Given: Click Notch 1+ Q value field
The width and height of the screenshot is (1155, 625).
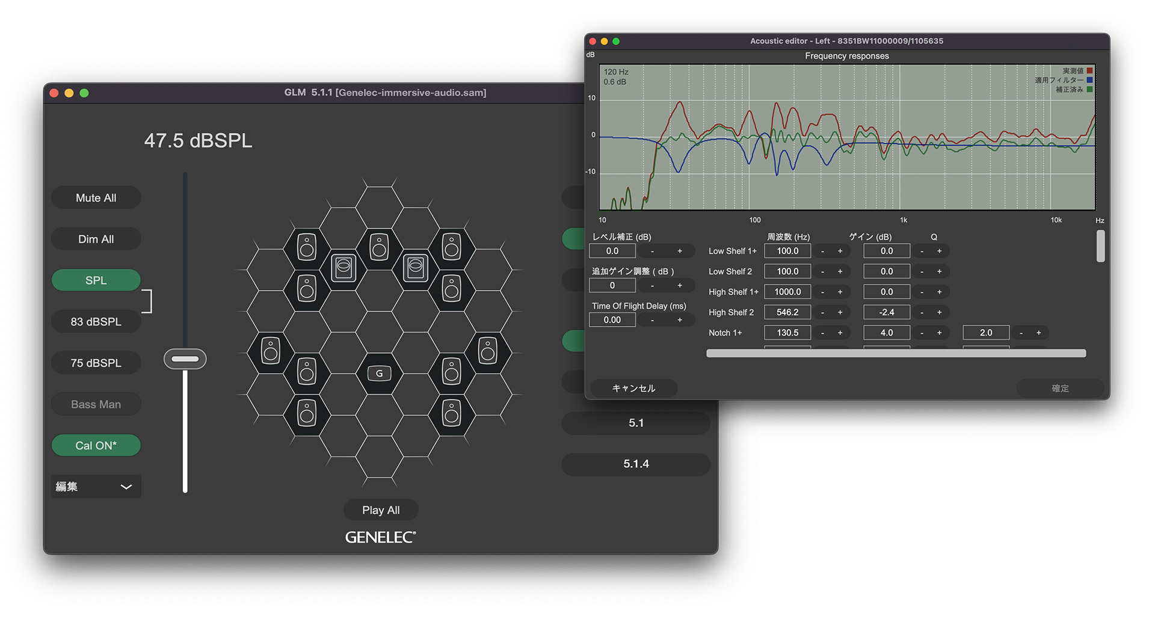Looking at the screenshot, I should pos(986,333).
